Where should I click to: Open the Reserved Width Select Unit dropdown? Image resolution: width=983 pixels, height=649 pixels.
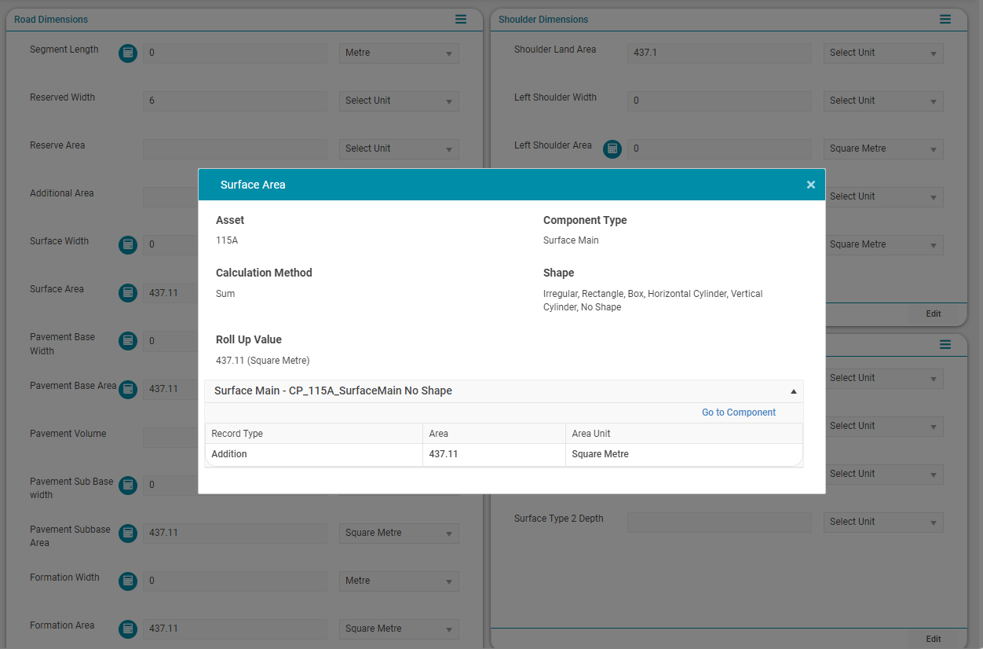pyautogui.click(x=399, y=101)
